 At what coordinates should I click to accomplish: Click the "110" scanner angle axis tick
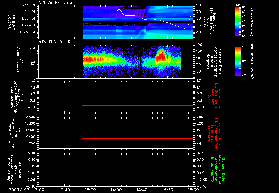point(199,58)
